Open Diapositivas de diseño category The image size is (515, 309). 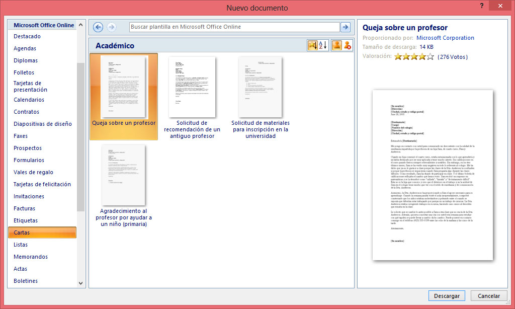pyautogui.click(x=43, y=124)
